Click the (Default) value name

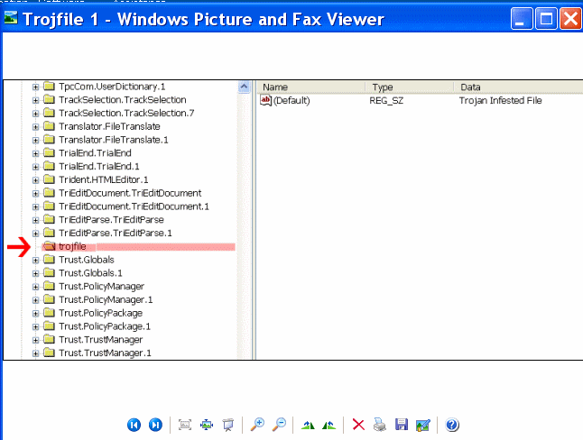pyautogui.click(x=291, y=100)
